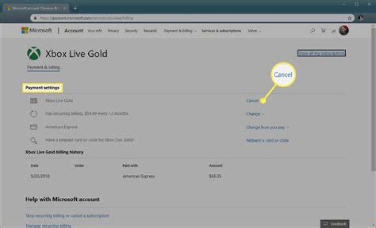The height and width of the screenshot is (228, 376).
Task: Open the search magnifier icon in header
Action: (312, 31)
